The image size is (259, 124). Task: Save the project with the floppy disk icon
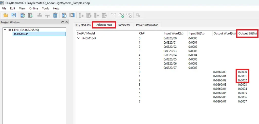14,15
